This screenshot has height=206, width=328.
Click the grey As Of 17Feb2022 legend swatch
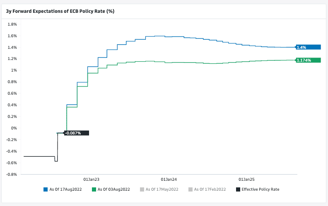(190, 189)
